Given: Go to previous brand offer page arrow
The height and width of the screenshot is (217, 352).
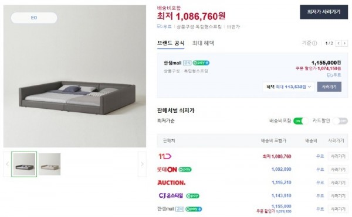Looking at the screenshot, I should 339,43.
